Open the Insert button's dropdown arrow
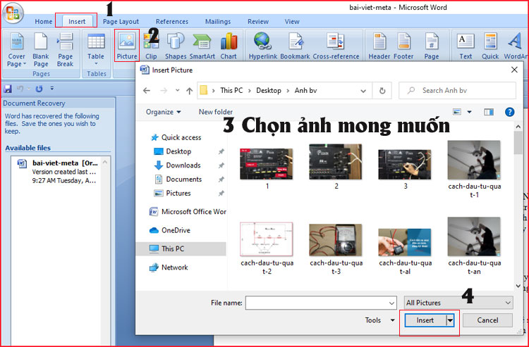 click(x=450, y=320)
